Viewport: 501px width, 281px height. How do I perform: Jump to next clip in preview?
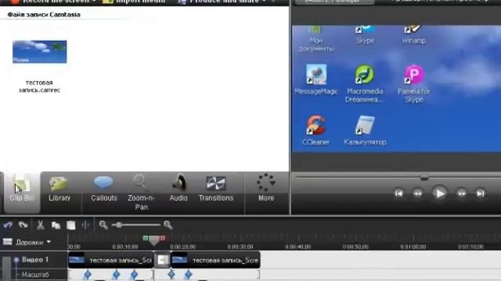[x=481, y=193]
